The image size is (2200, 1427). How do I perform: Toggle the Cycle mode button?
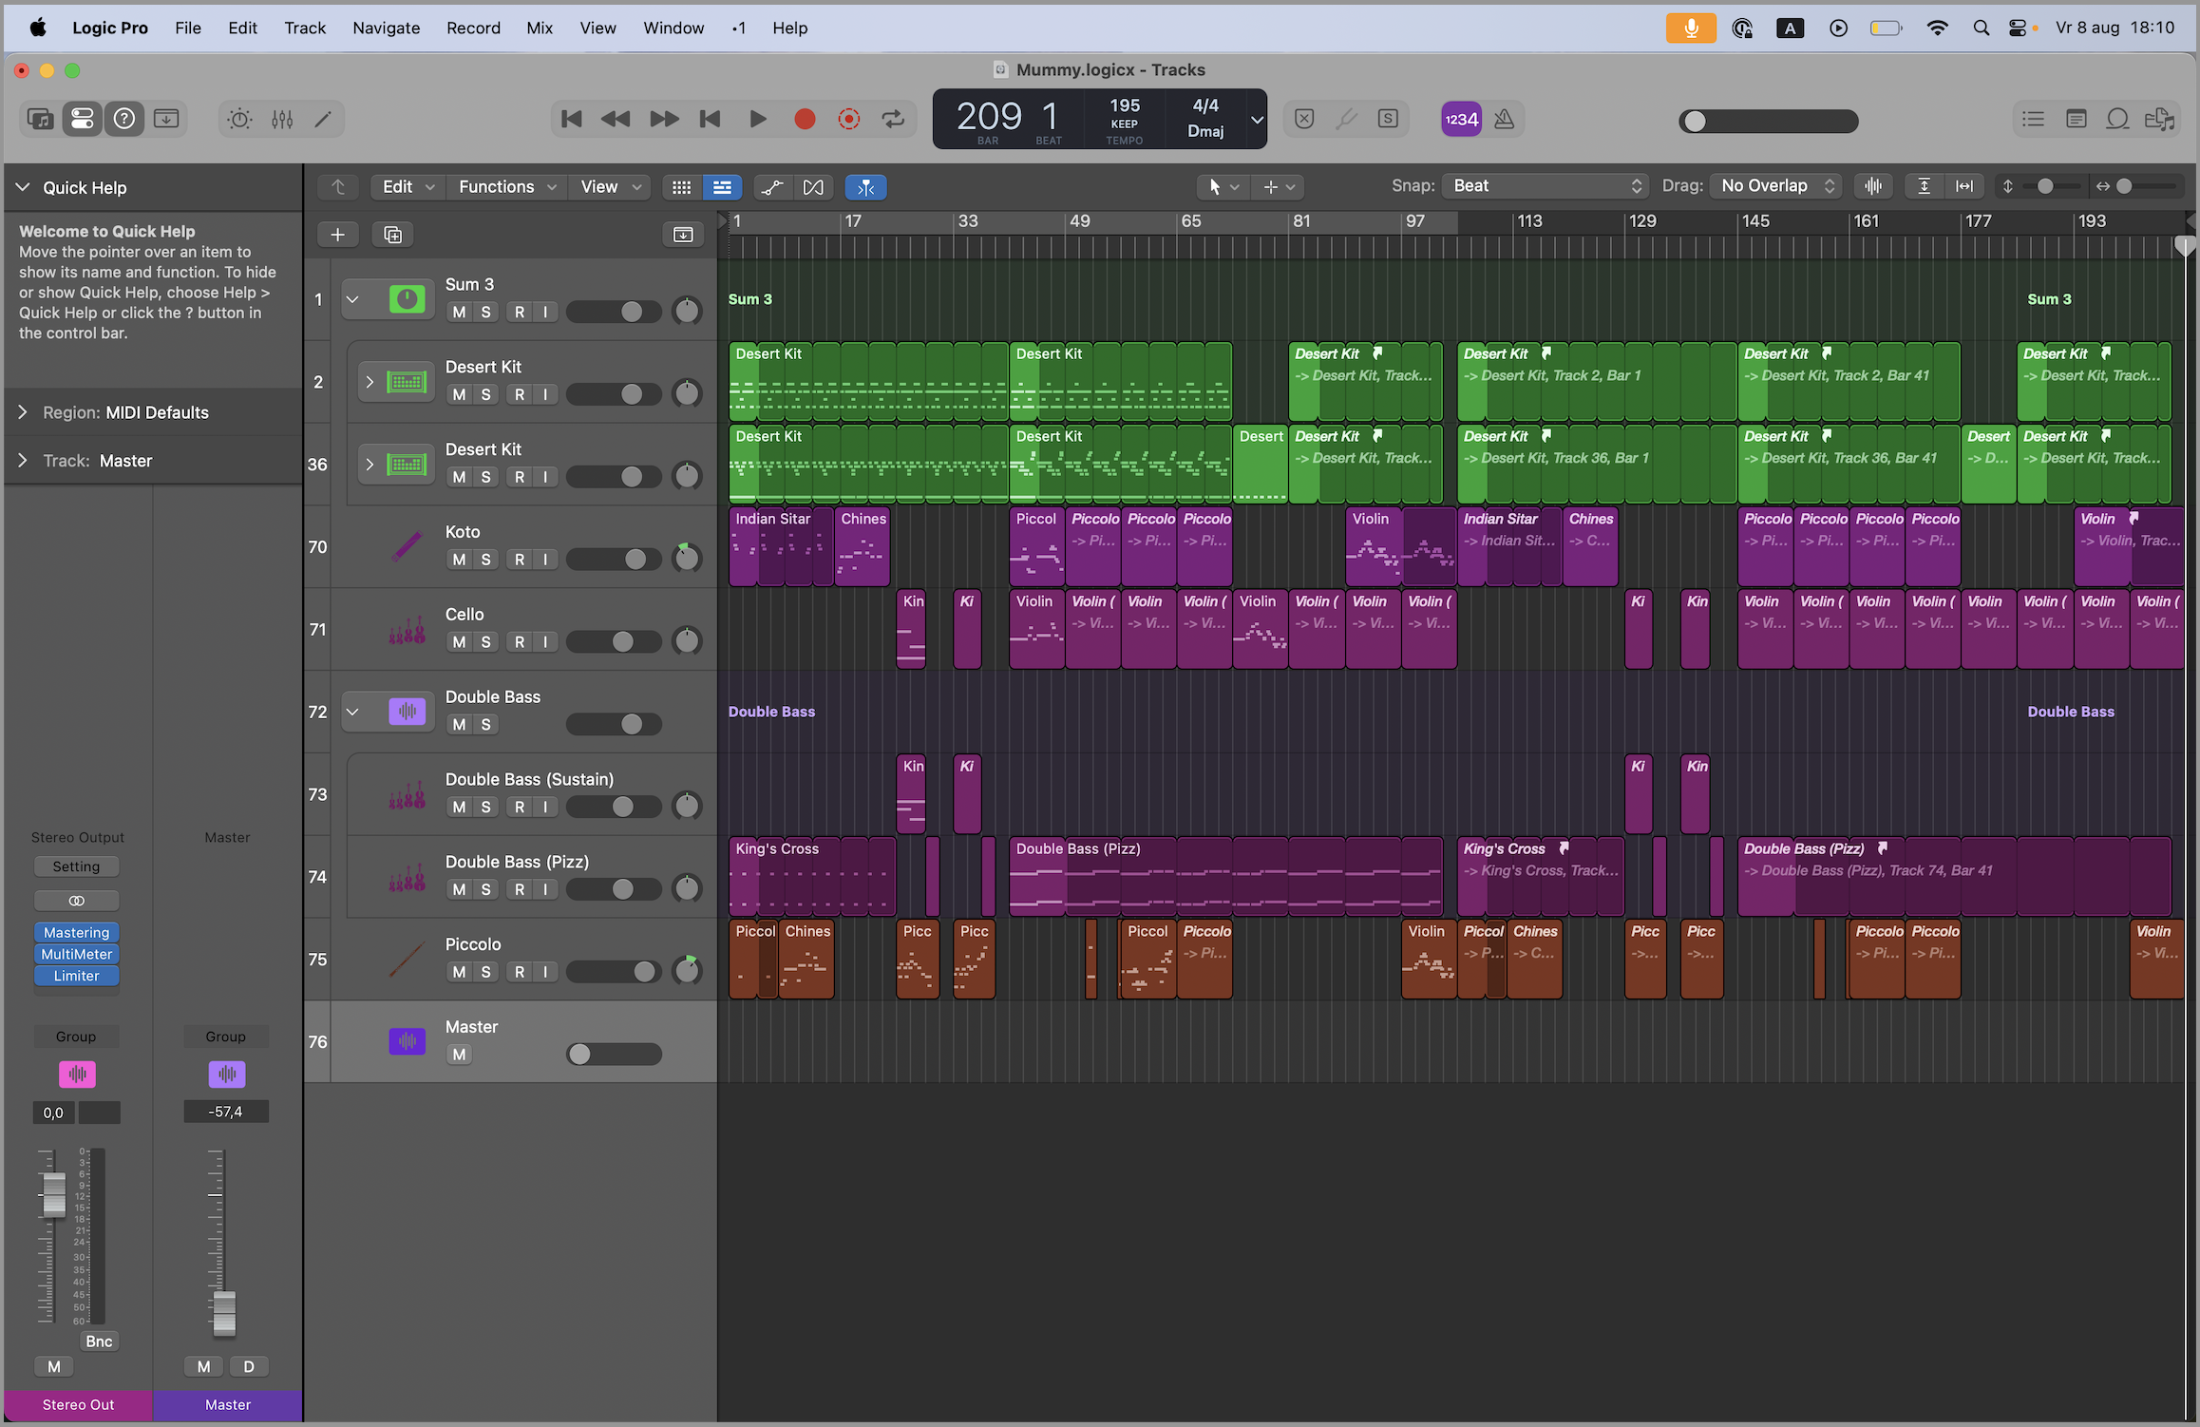(893, 119)
